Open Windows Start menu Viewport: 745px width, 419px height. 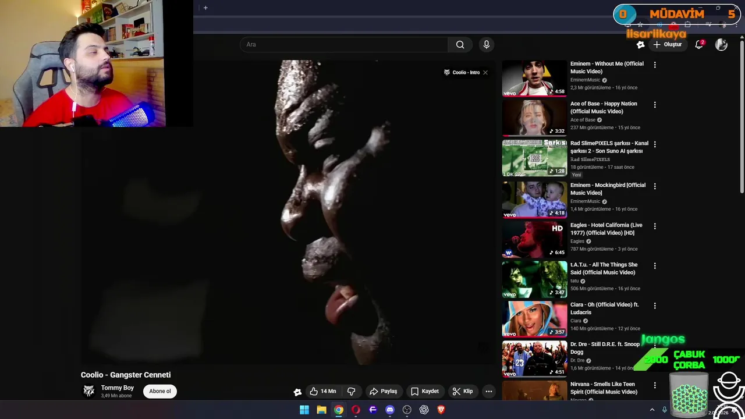[304, 410]
